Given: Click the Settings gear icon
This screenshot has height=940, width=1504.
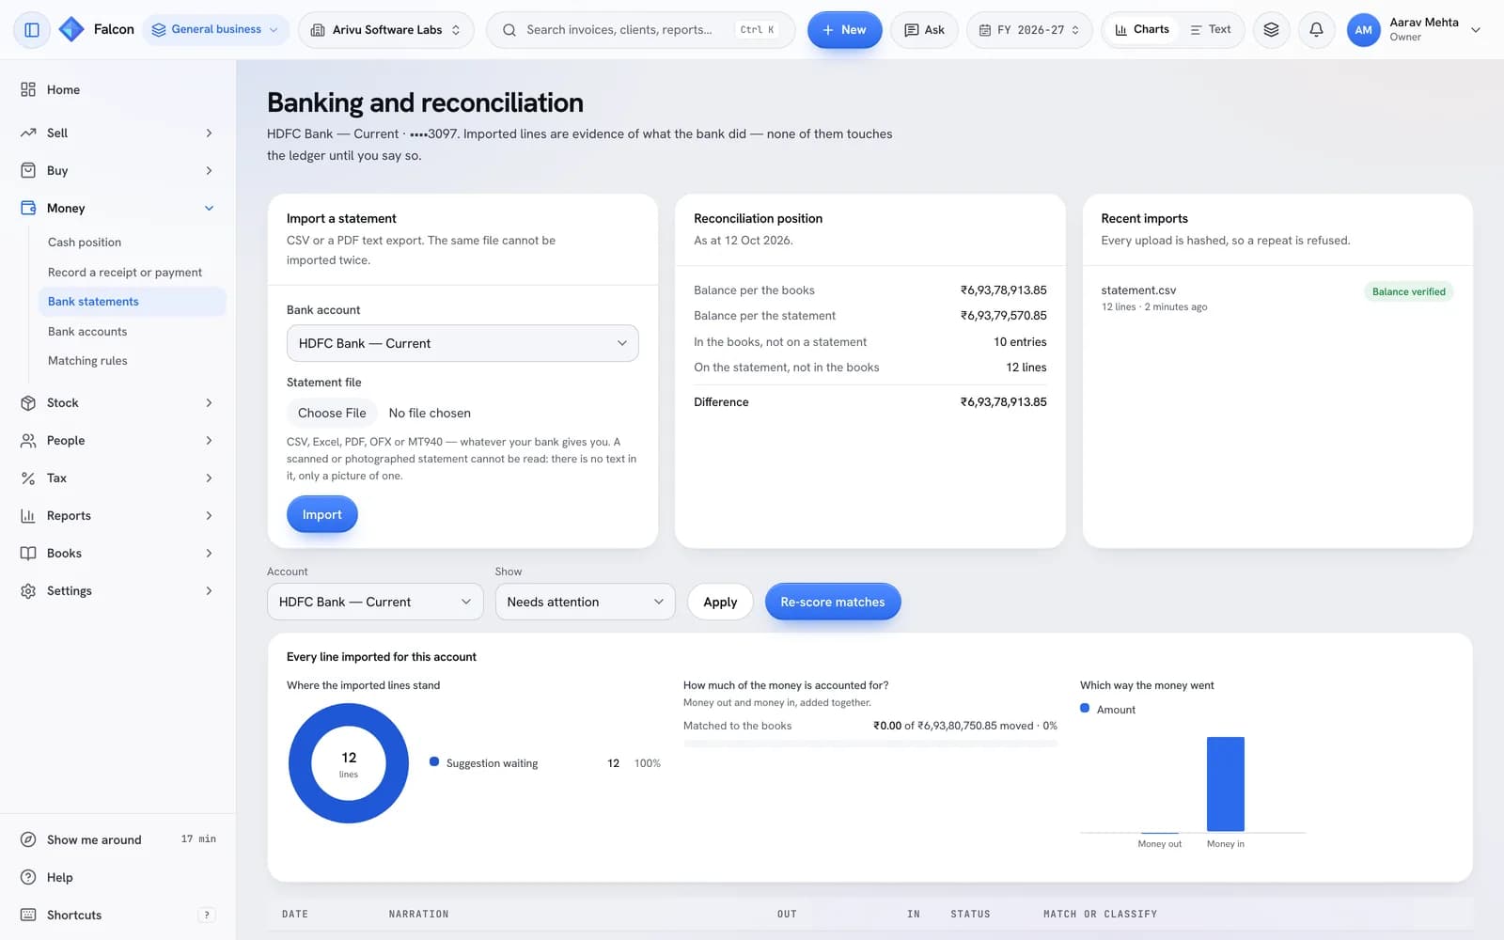Looking at the screenshot, I should 28,590.
